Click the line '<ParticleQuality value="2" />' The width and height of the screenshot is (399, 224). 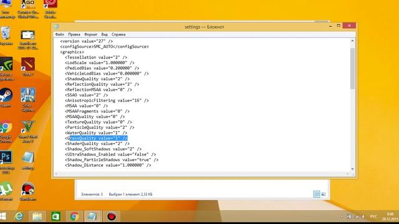[100, 128]
